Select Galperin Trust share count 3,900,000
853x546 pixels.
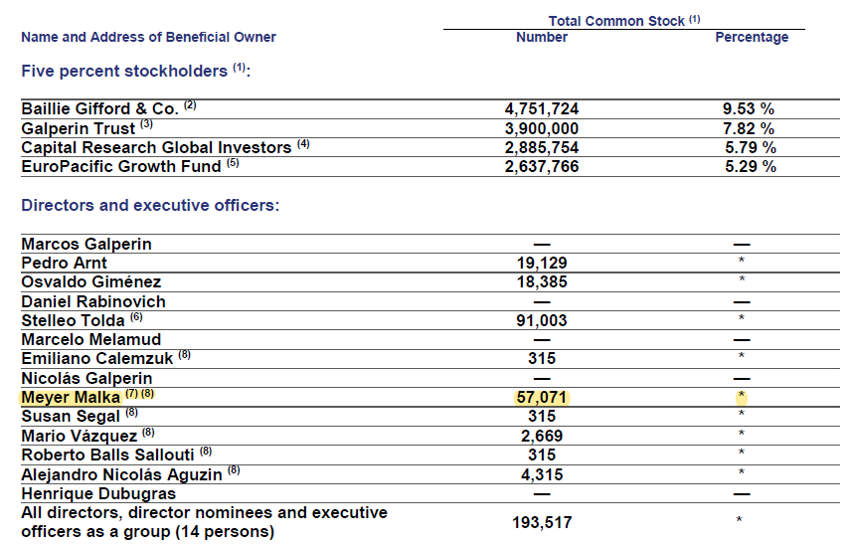click(541, 128)
